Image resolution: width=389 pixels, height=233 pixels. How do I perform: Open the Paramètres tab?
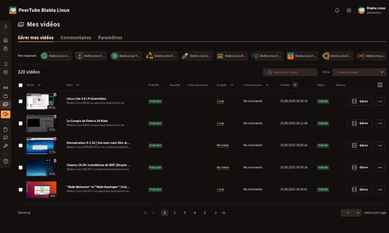coord(110,38)
